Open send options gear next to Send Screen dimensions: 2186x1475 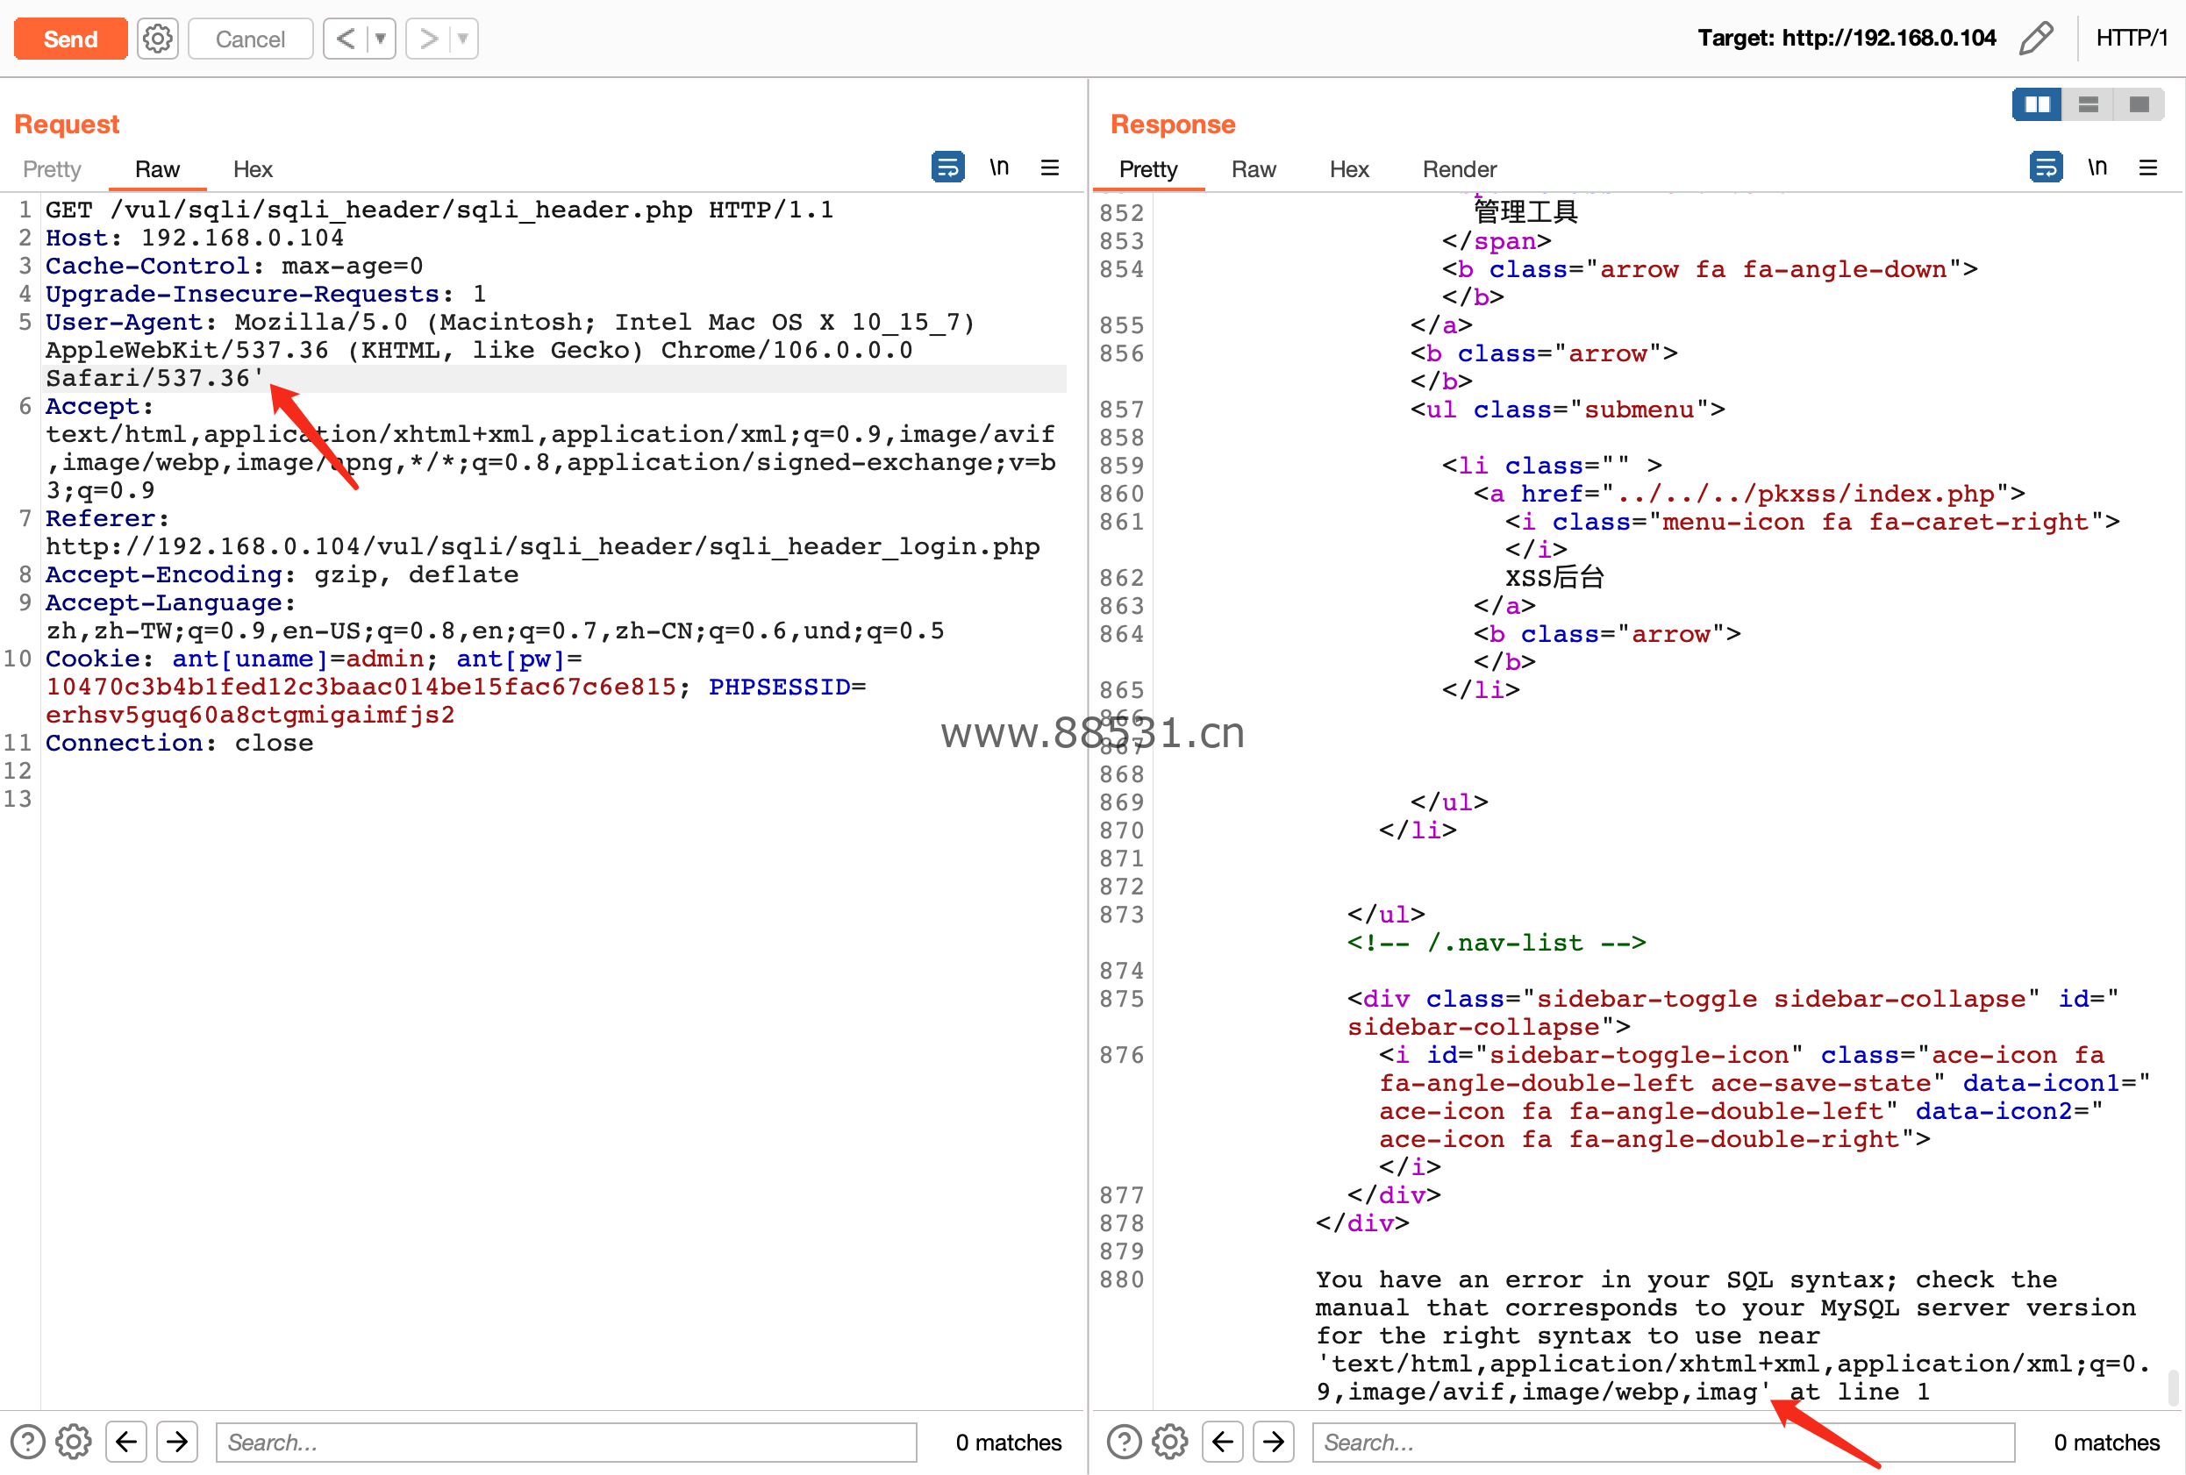(x=158, y=39)
